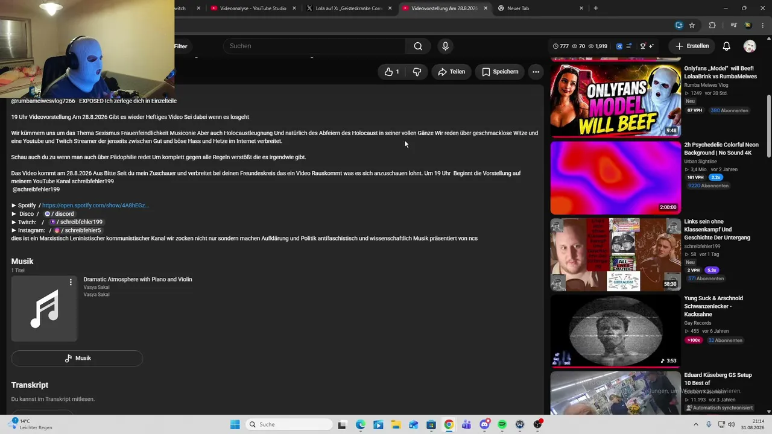Select the Videovorstellung Am 28.8.2026 tab

[x=445, y=8]
